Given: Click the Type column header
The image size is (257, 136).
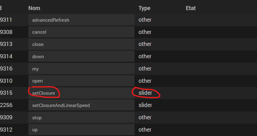Looking at the screenshot, I should coord(144,8).
